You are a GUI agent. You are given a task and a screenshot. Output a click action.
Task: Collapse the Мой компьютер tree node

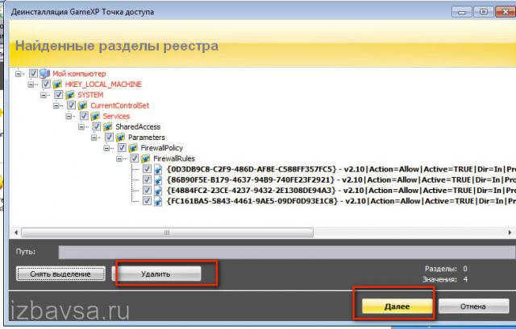tap(18, 73)
